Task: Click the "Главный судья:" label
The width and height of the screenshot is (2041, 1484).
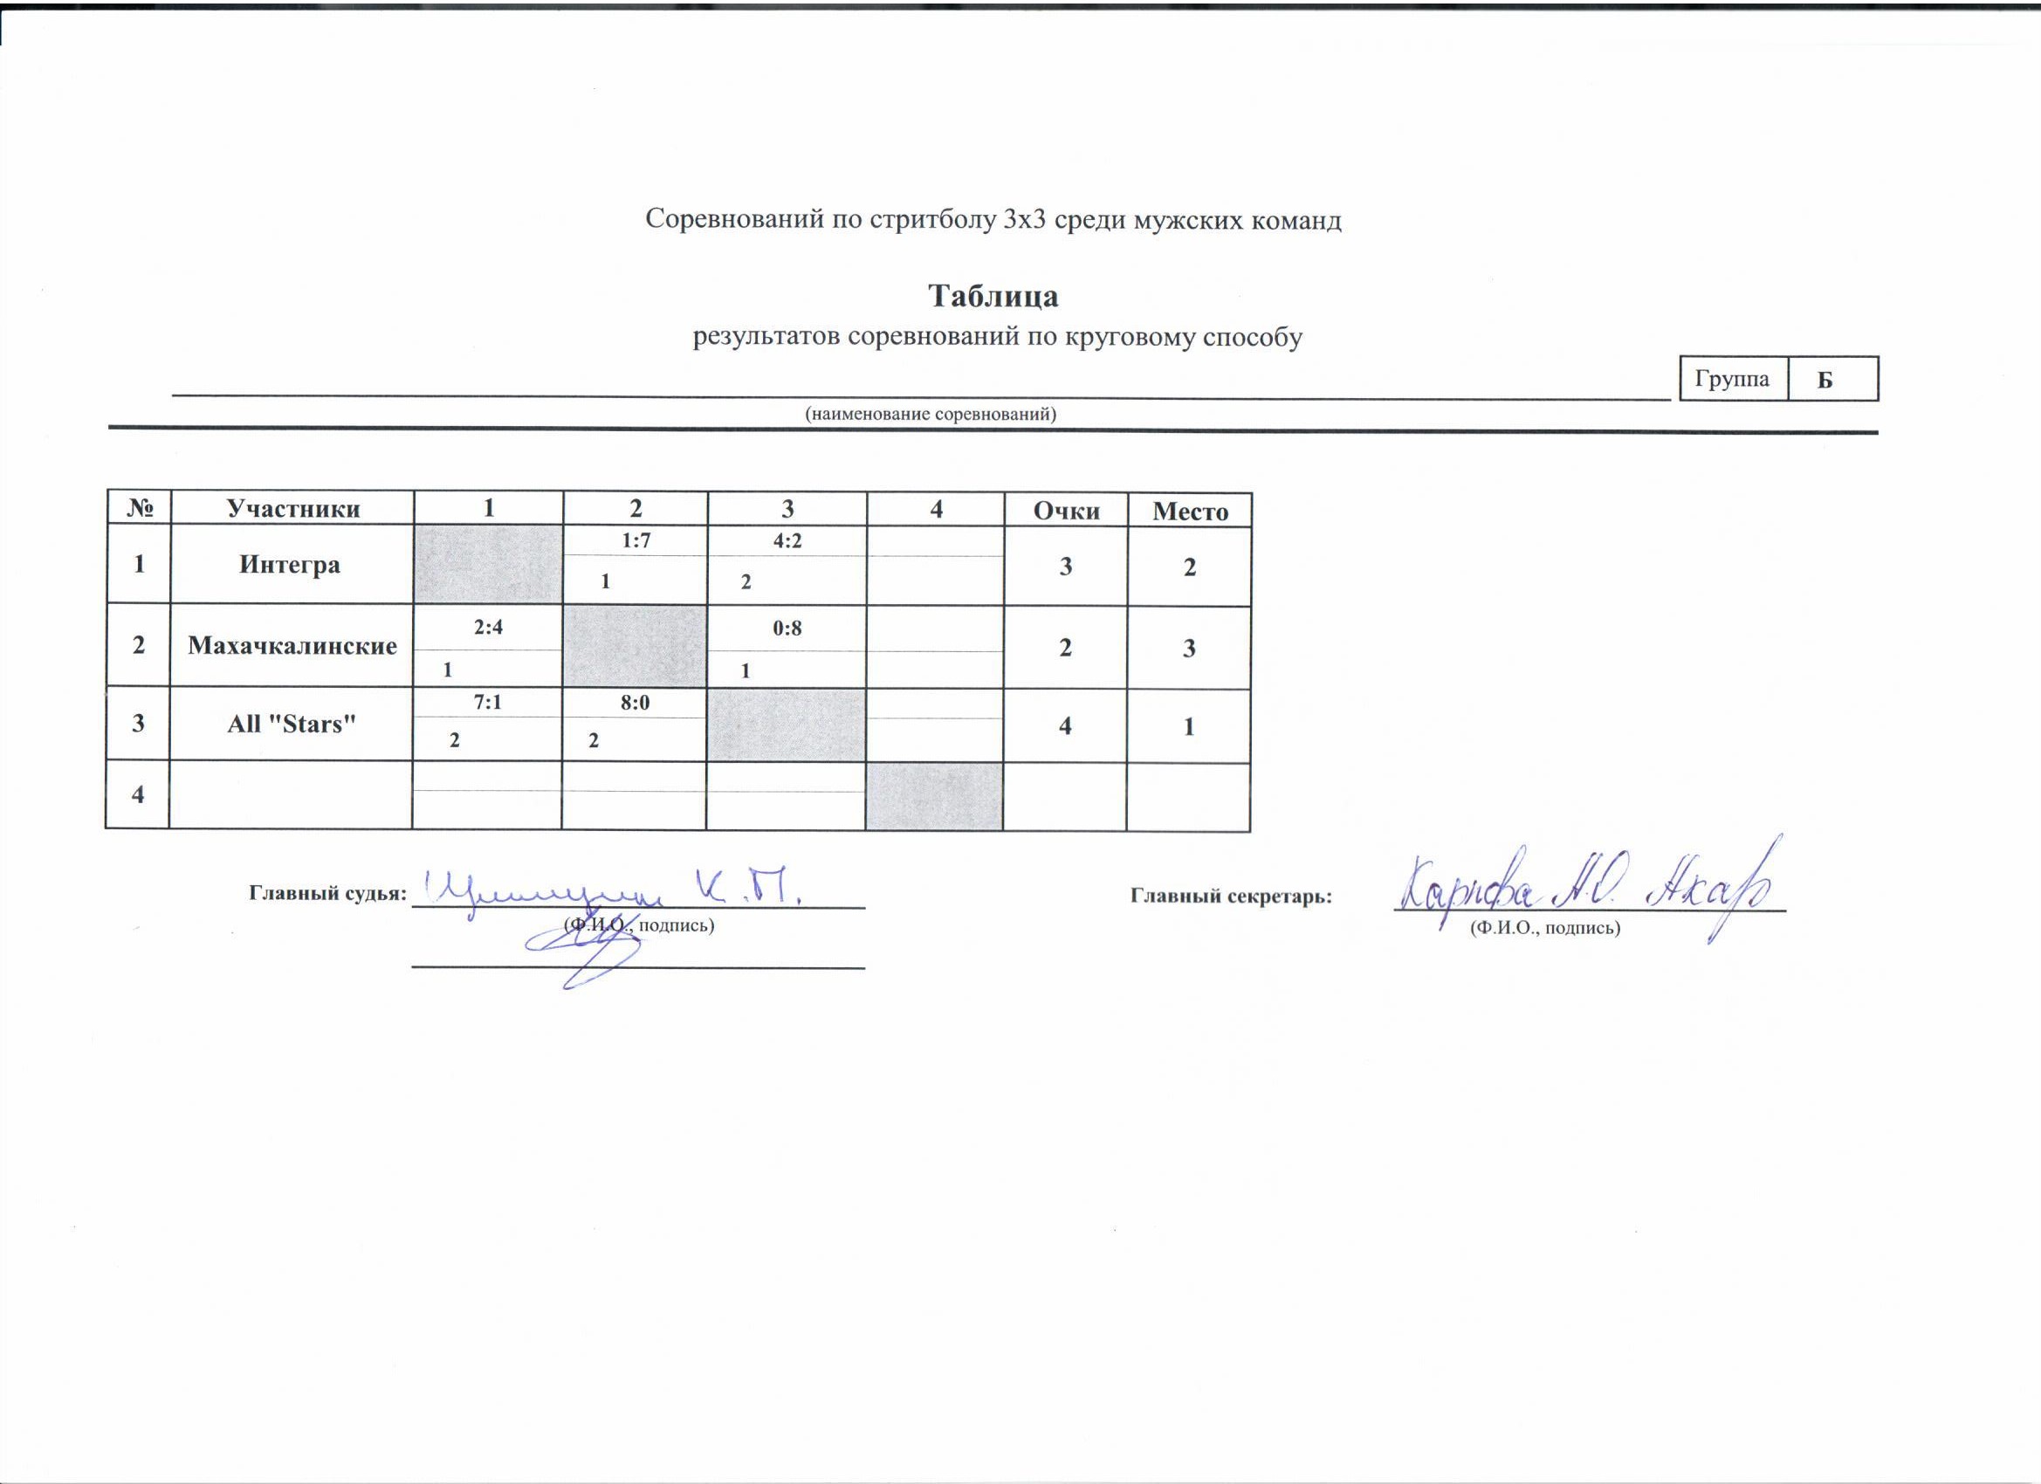Action: coord(327,893)
